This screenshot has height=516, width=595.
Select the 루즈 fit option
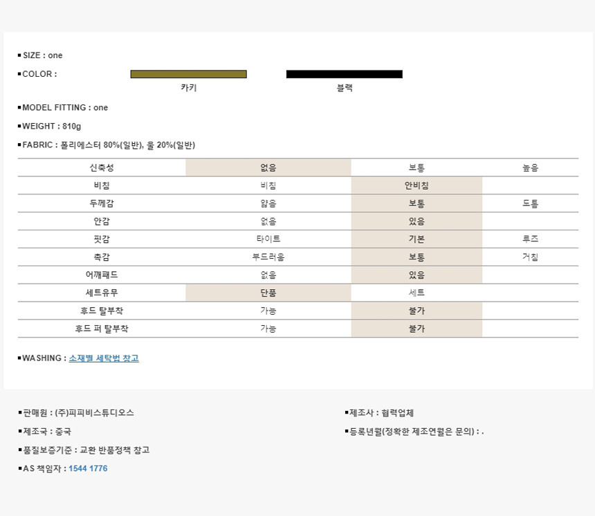(x=530, y=239)
